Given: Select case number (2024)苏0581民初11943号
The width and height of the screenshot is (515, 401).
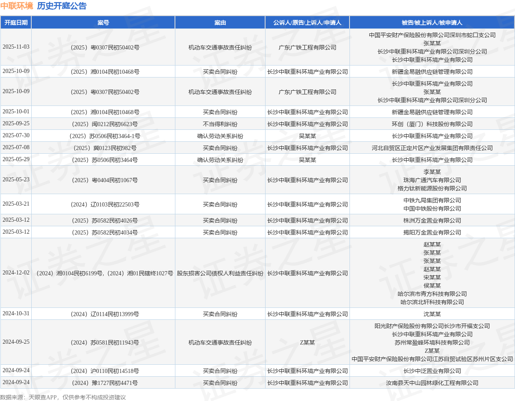Looking at the screenshot, I should [103, 342].
